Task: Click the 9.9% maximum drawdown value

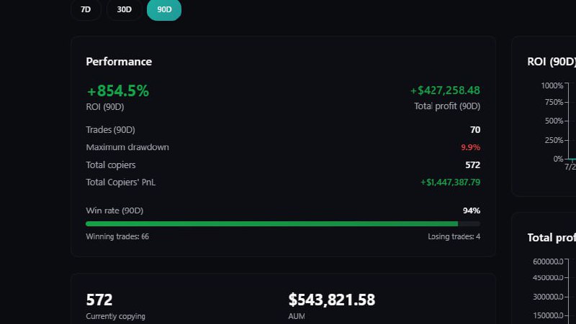Action: [x=471, y=147]
